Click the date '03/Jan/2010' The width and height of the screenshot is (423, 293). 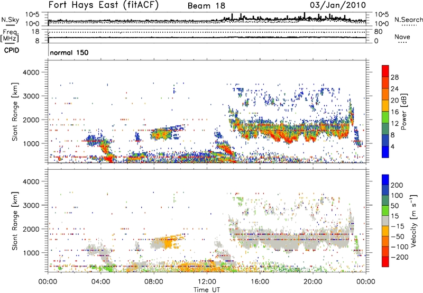point(338,5)
